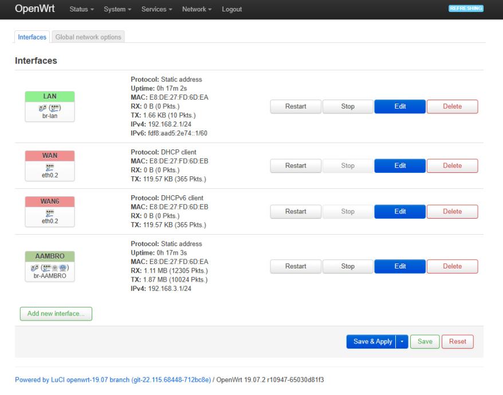
Task: Select the Interfaces tab
Action: coord(32,37)
